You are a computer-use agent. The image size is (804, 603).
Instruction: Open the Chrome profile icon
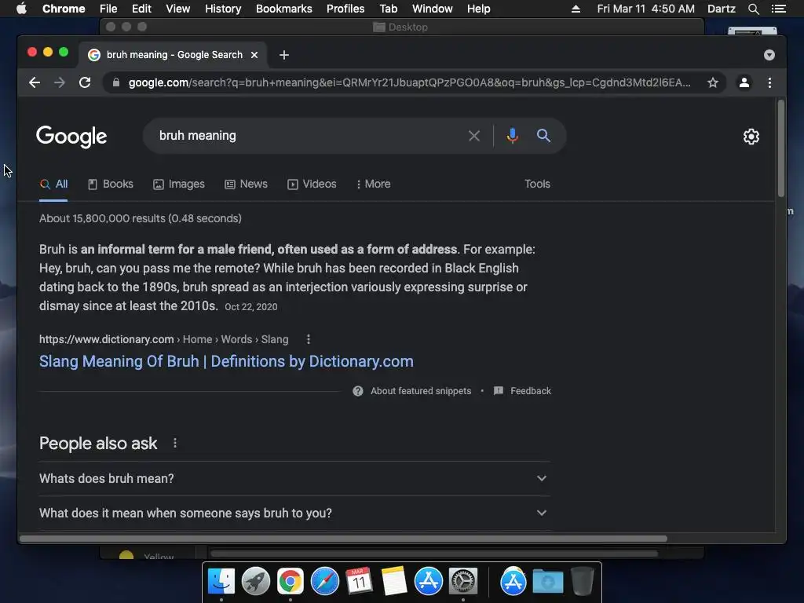coord(744,82)
